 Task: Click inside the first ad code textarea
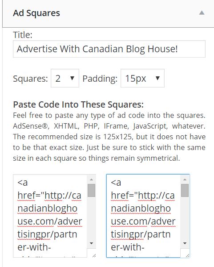[50, 216]
